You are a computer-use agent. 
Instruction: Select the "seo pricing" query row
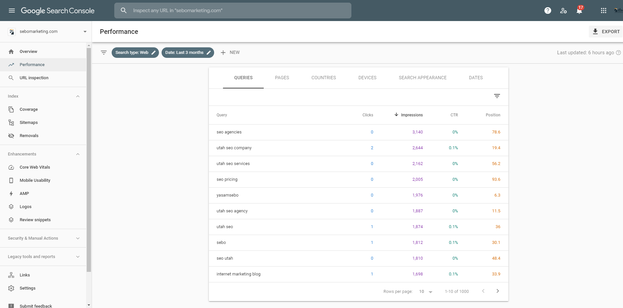click(359, 179)
